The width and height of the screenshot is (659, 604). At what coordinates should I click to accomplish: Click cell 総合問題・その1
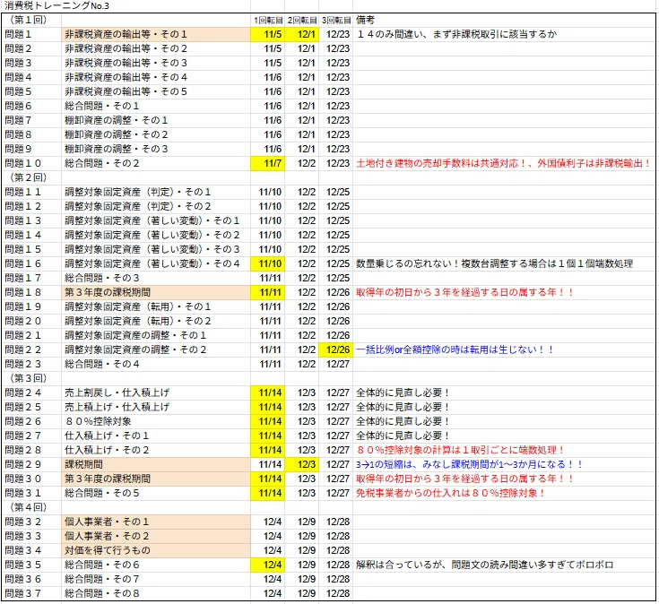pos(156,106)
